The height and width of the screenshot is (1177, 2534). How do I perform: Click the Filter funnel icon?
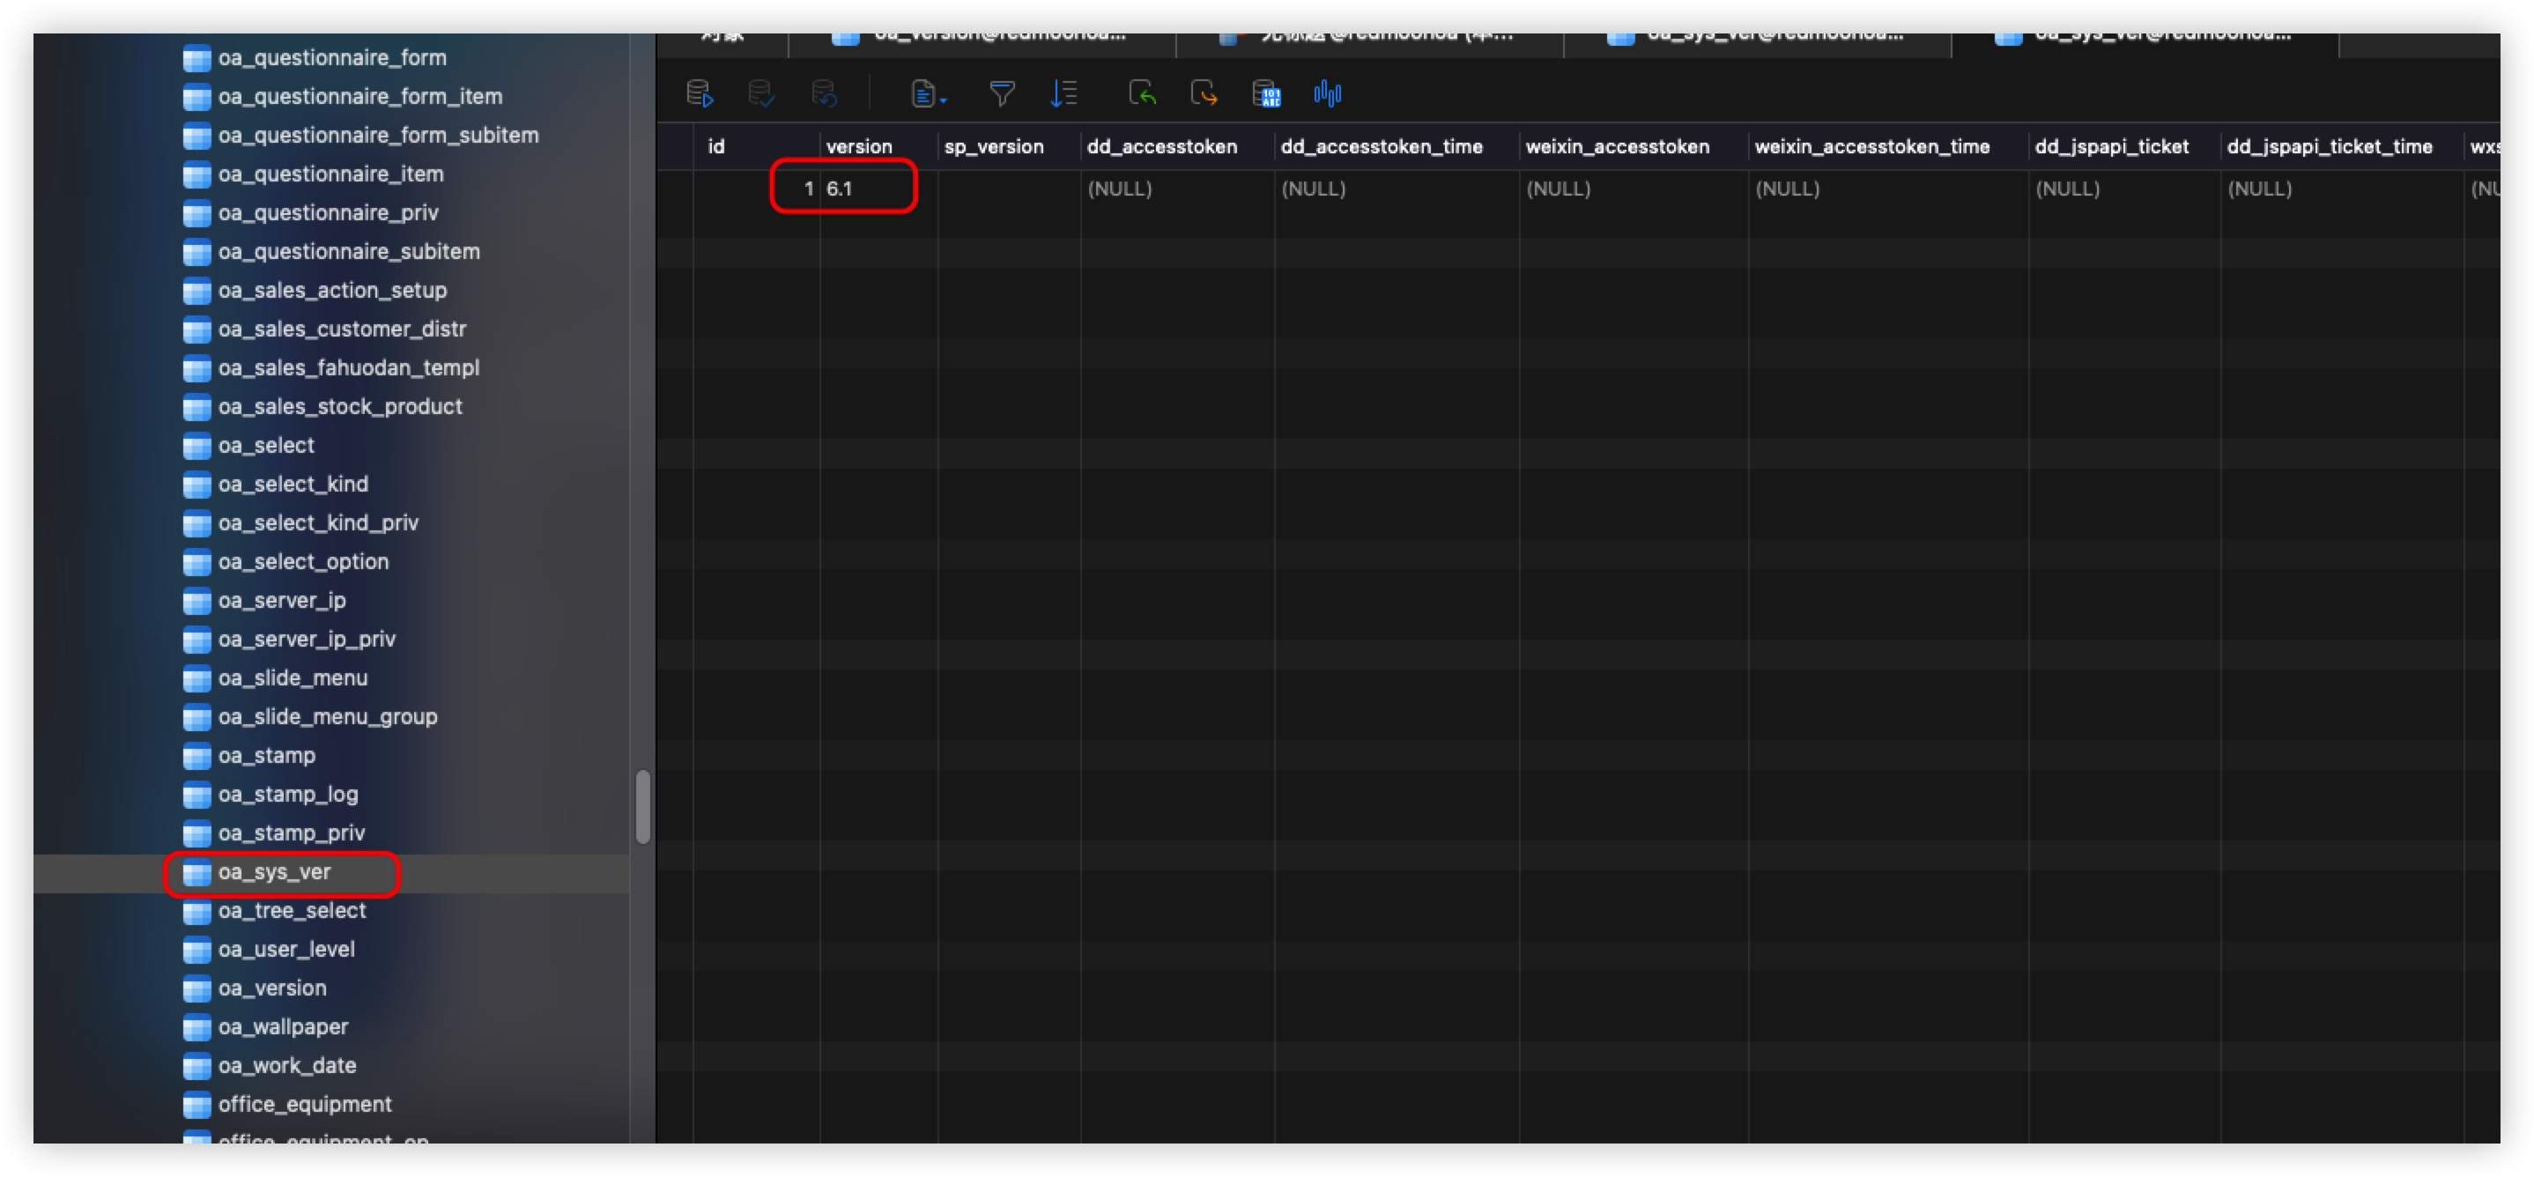point(1002,94)
